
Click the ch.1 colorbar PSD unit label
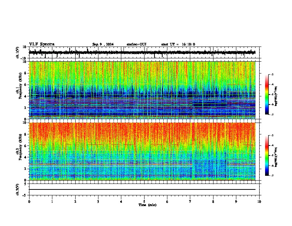[276, 96]
